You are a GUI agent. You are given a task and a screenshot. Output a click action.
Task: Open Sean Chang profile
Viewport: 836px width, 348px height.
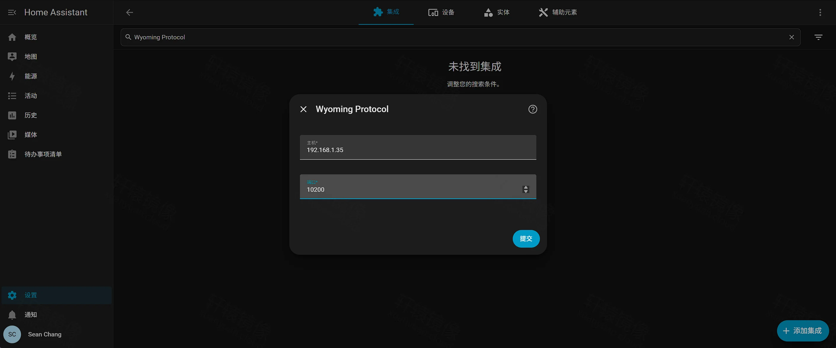45,334
